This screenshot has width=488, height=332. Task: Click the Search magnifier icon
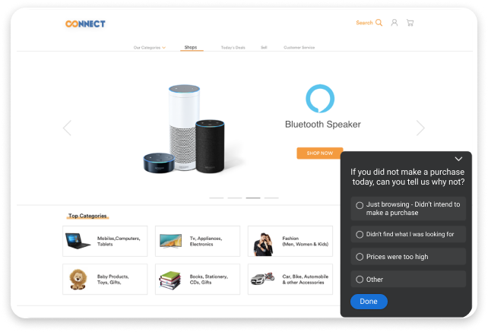coord(379,23)
